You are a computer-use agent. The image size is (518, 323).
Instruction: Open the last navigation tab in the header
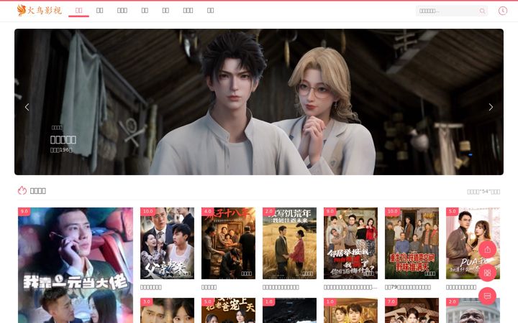(210, 11)
